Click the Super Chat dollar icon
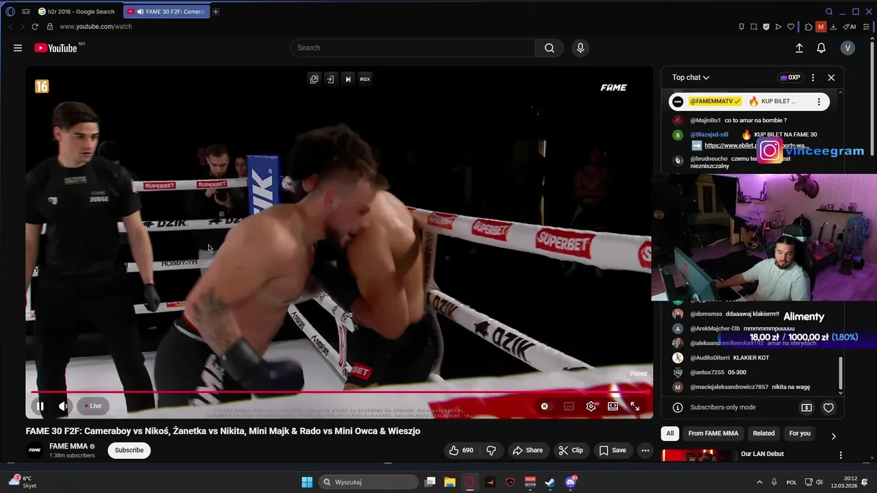The width and height of the screenshot is (877, 493). 806,407
